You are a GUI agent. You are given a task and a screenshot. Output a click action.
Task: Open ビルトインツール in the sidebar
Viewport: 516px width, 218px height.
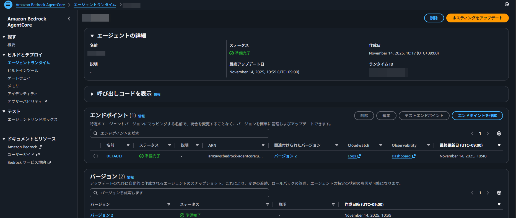pos(23,71)
